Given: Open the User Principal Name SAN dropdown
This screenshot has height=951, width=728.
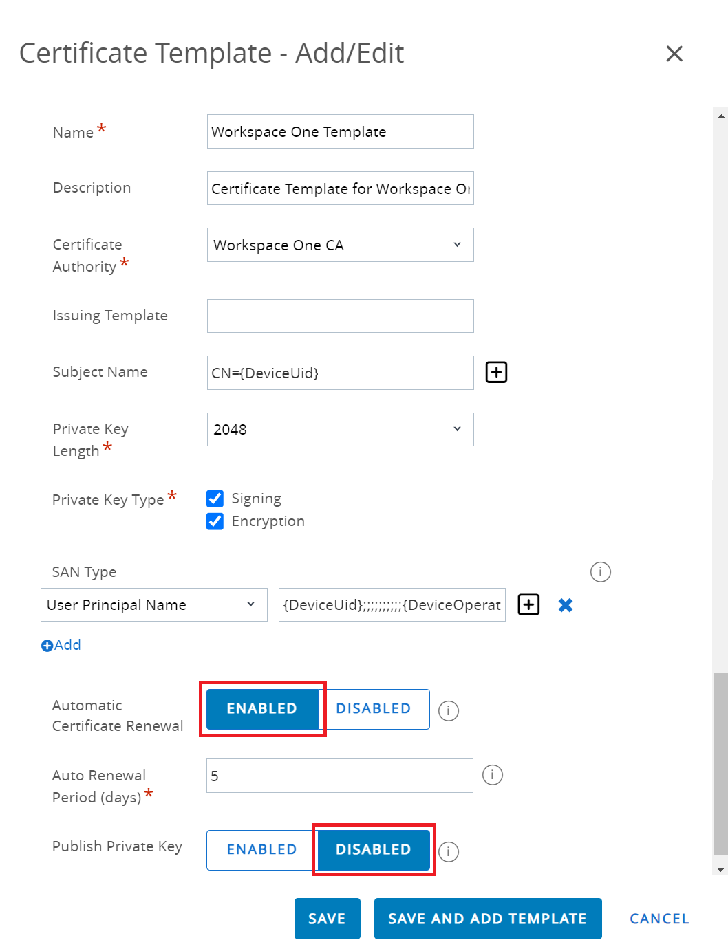Looking at the screenshot, I should [153, 604].
